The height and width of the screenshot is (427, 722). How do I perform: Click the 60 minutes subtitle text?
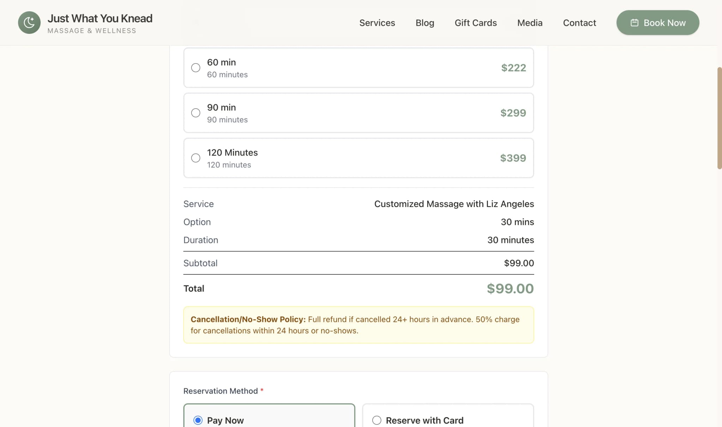(227, 74)
